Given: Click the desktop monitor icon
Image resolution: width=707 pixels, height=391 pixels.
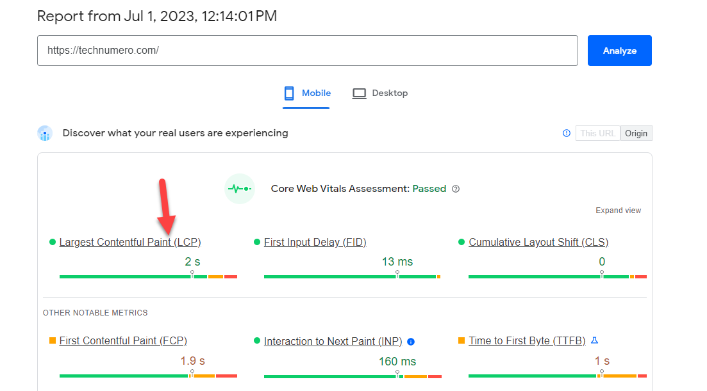Looking at the screenshot, I should pyautogui.click(x=359, y=93).
